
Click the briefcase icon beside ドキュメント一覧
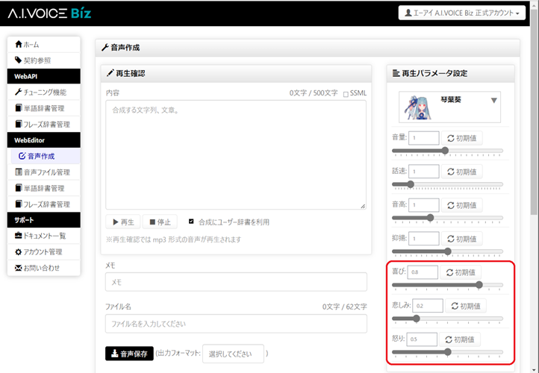(x=18, y=235)
